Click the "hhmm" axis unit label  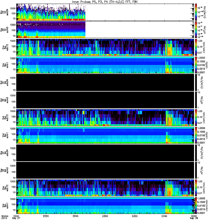(5, 216)
